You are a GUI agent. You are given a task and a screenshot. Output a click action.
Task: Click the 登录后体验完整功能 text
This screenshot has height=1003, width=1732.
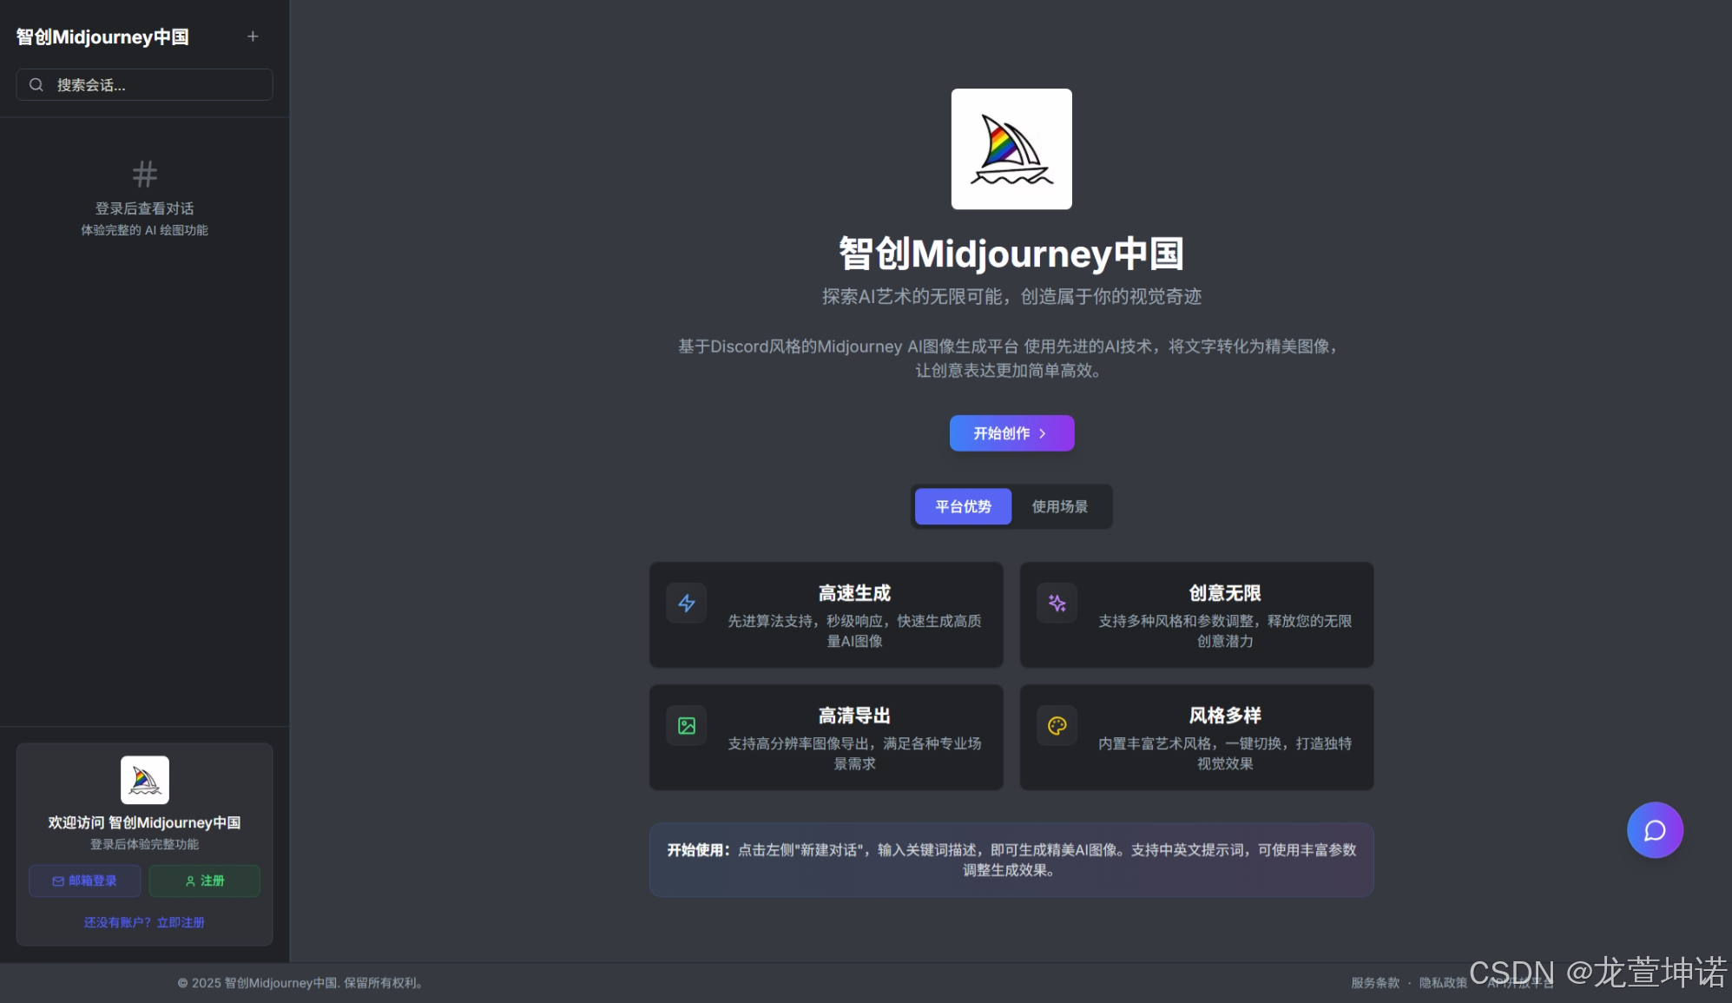pyautogui.click(x=144, y=844)
